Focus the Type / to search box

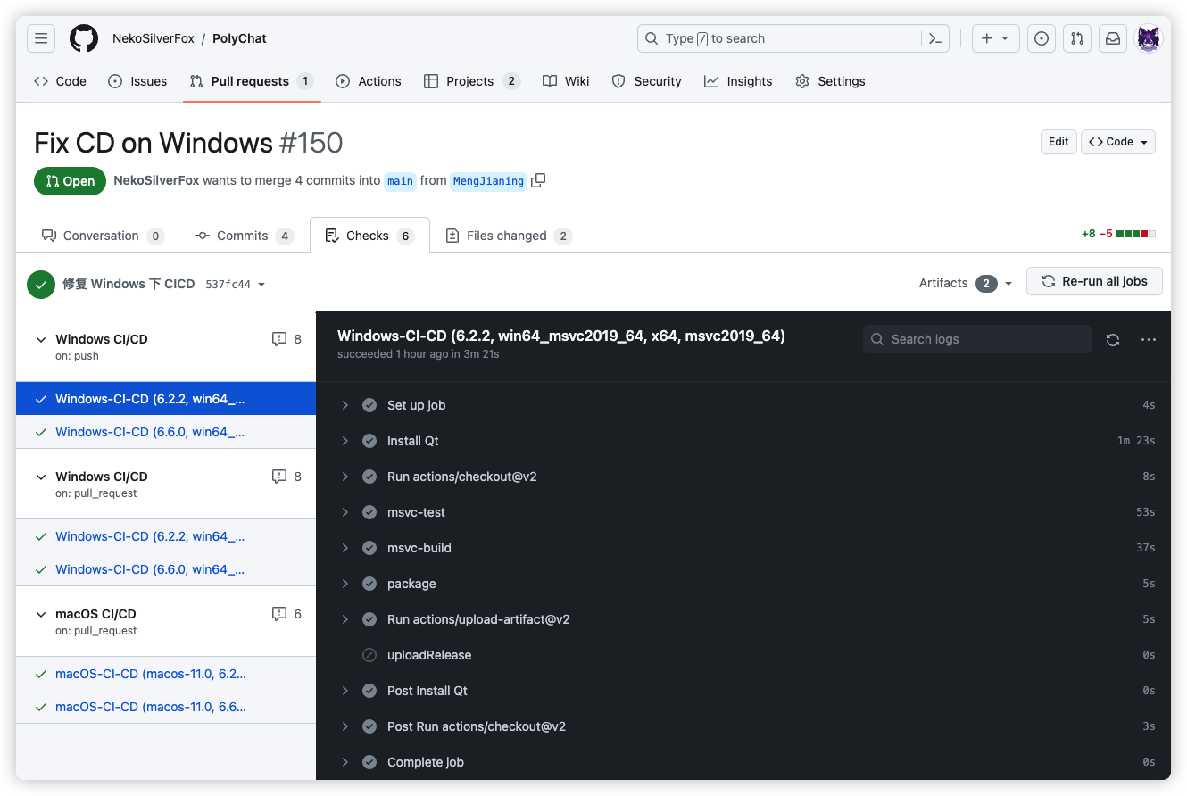point(794,38)
